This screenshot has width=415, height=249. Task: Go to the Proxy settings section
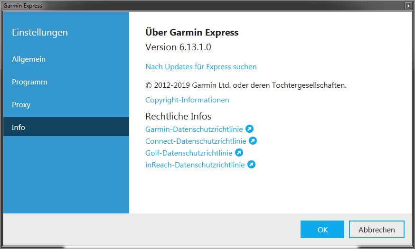pyautogui.click(x=21, y=105)
